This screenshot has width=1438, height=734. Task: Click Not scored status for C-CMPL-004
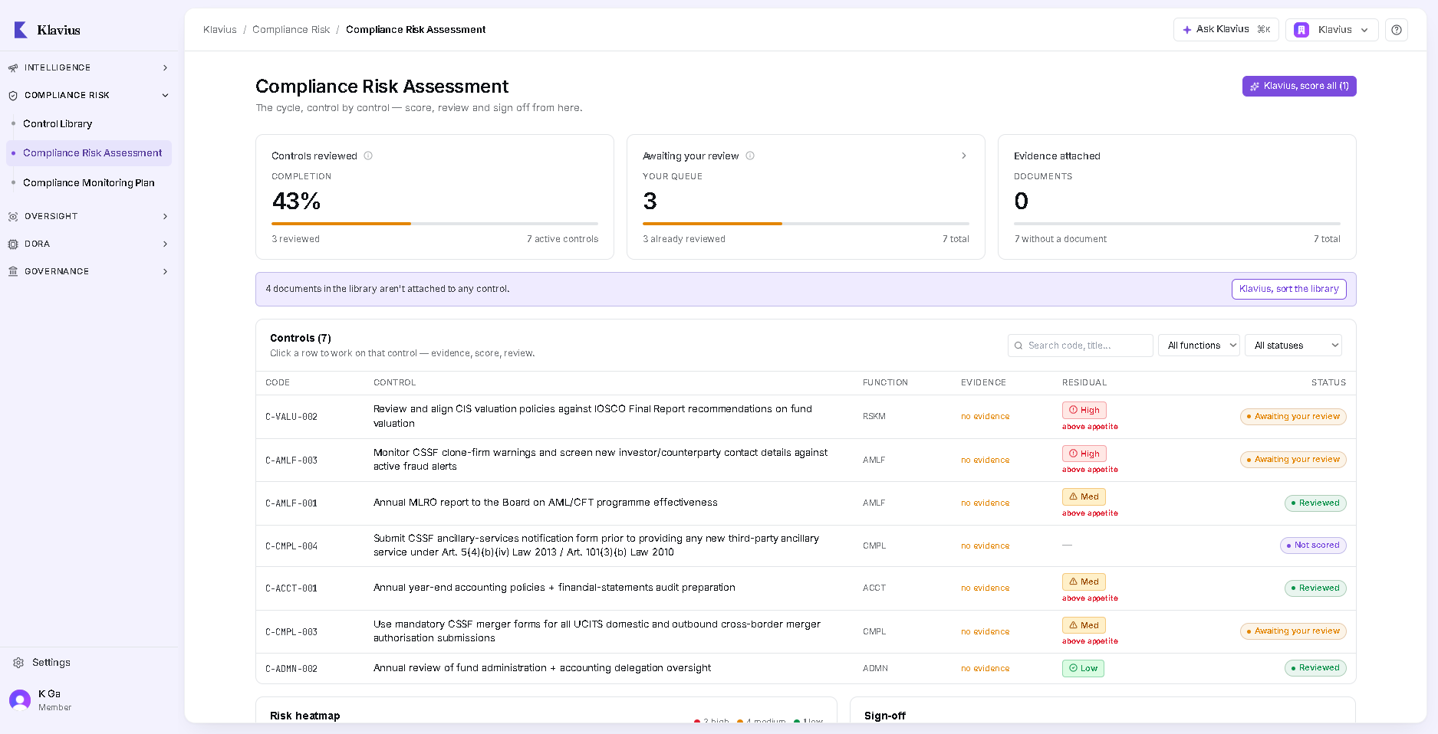point(1313,546)
